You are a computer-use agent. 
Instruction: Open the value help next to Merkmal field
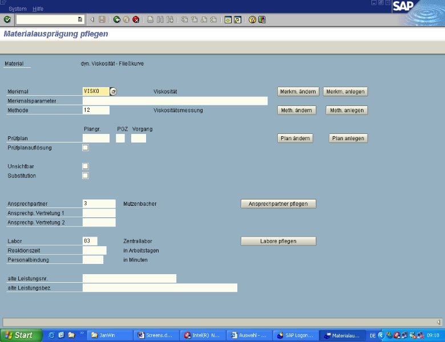coord(113,91)
